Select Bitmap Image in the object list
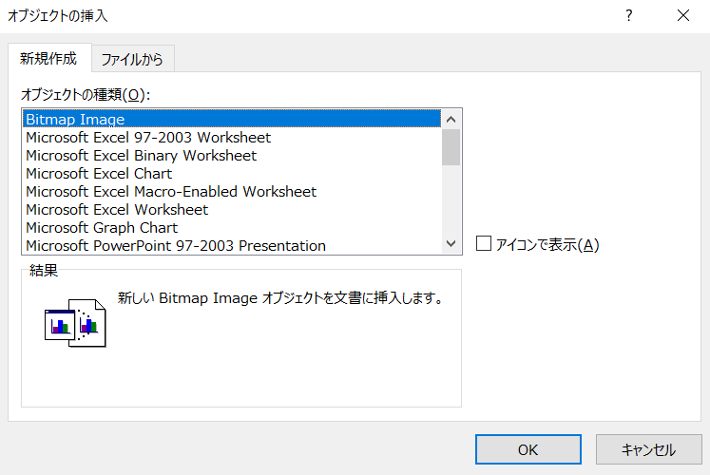The width and height of the screenshot is (710, 475). pyautogui.click(x=232, y=119)
